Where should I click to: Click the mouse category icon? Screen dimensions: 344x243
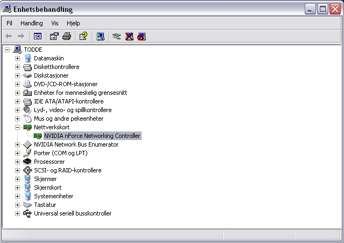pyautogui.click(x=27, y=119)
